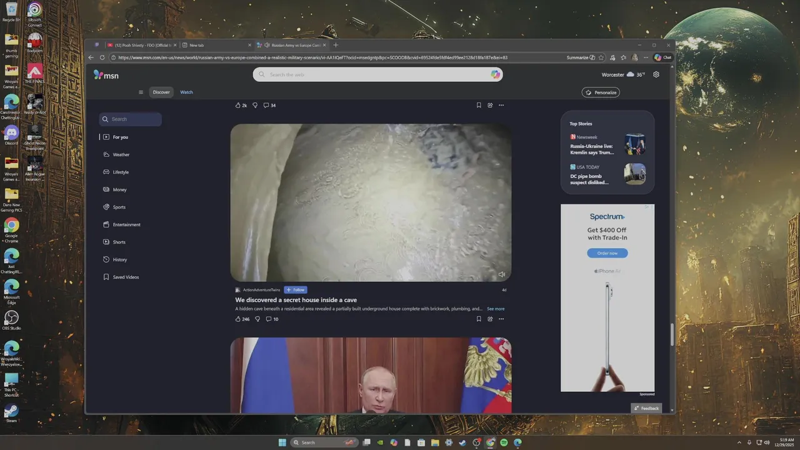Image resolution: width=800 pixels, height=450 pixels.
Task: Select Russian Army vs Europe tab
Action: pyautogui.click(x=291, y=45)
